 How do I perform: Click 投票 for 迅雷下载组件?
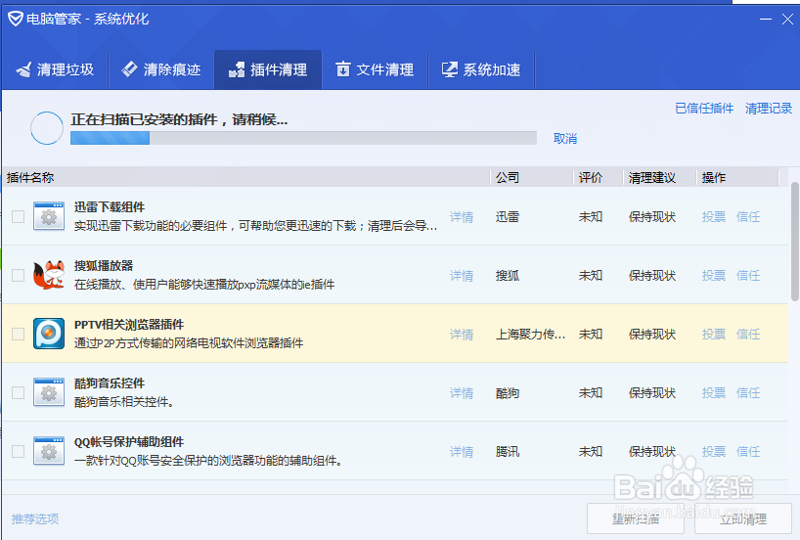tap(714, 217)
